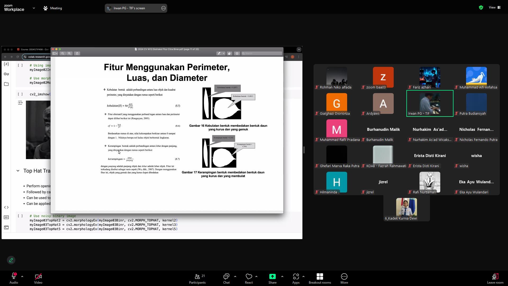508x286 pixels.
Task: Open Colab files folder panel
Action: click(x=6, y=84)
